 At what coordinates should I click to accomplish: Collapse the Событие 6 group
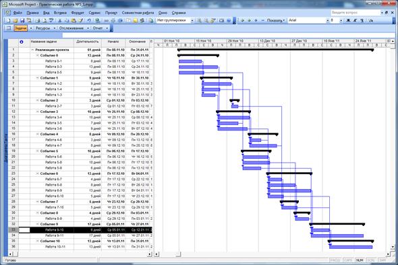(37, 174)
